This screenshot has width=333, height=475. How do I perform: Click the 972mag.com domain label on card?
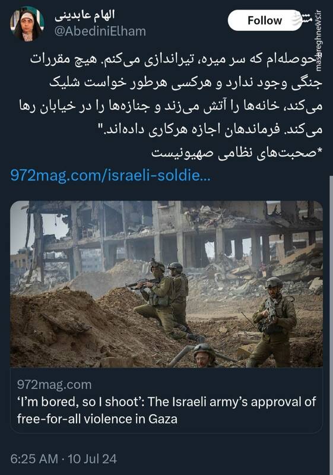click(x=54, y=385)
